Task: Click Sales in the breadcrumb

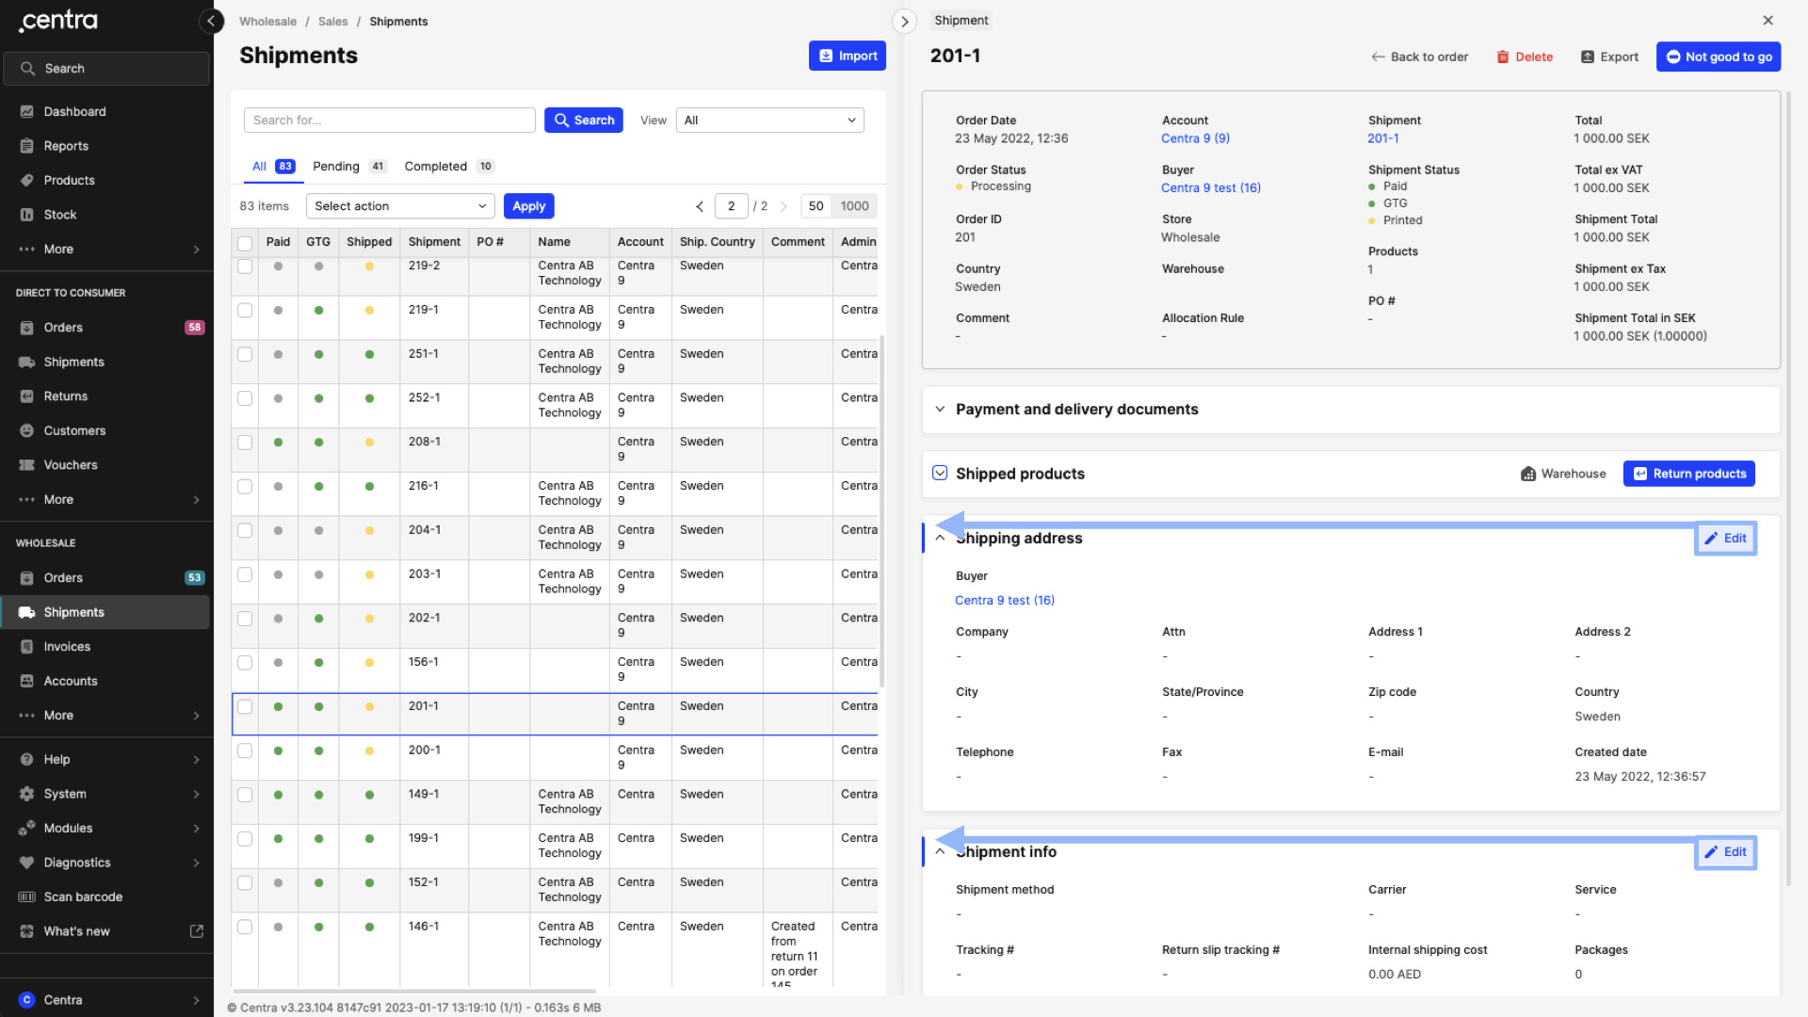Action: [x=332, y=22]
